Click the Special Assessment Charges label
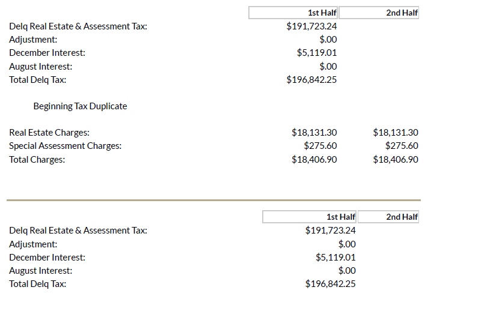Screen dimensions: 493x317 (x=65, y=146)
